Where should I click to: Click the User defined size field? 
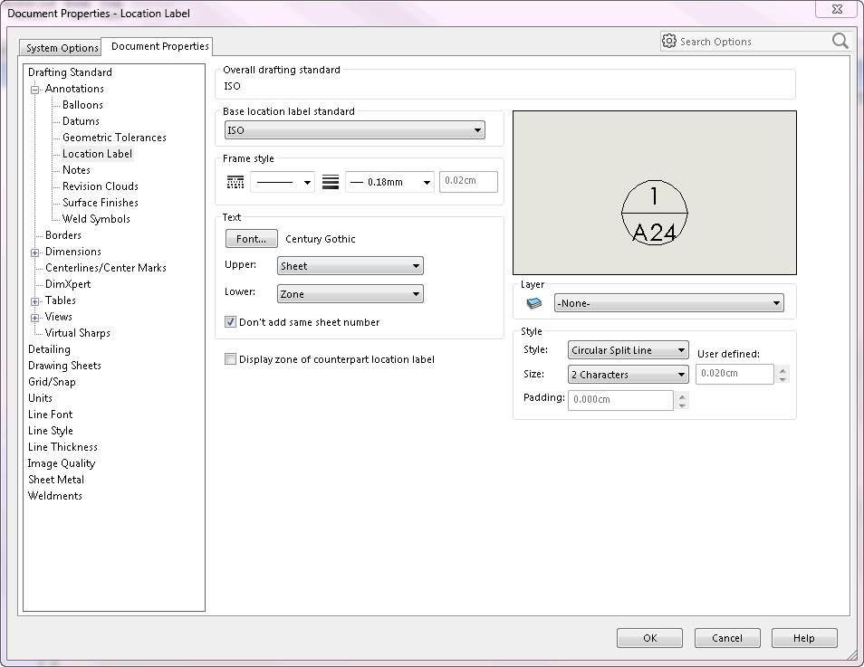click(734, 374)
